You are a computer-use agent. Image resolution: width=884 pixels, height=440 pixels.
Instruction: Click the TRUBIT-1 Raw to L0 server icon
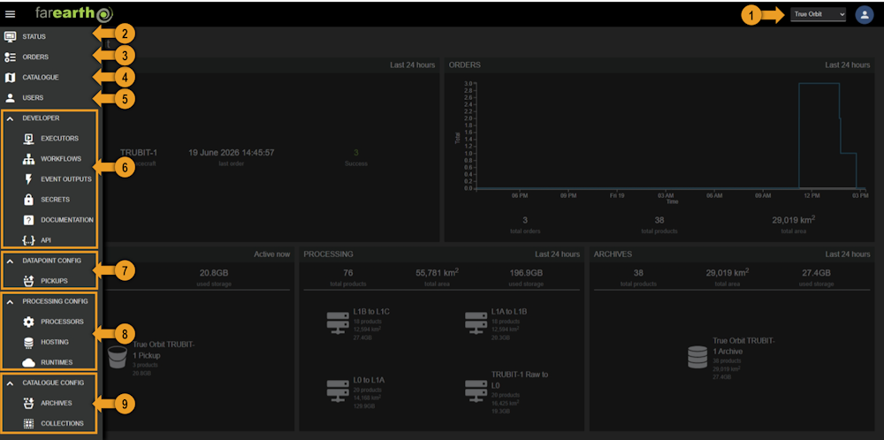click(476, 391)
